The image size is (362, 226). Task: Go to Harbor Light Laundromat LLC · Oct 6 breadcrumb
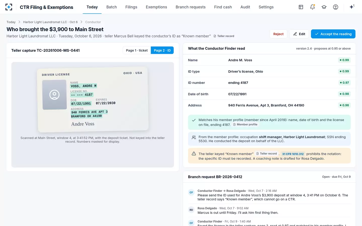tap(50, 22)
